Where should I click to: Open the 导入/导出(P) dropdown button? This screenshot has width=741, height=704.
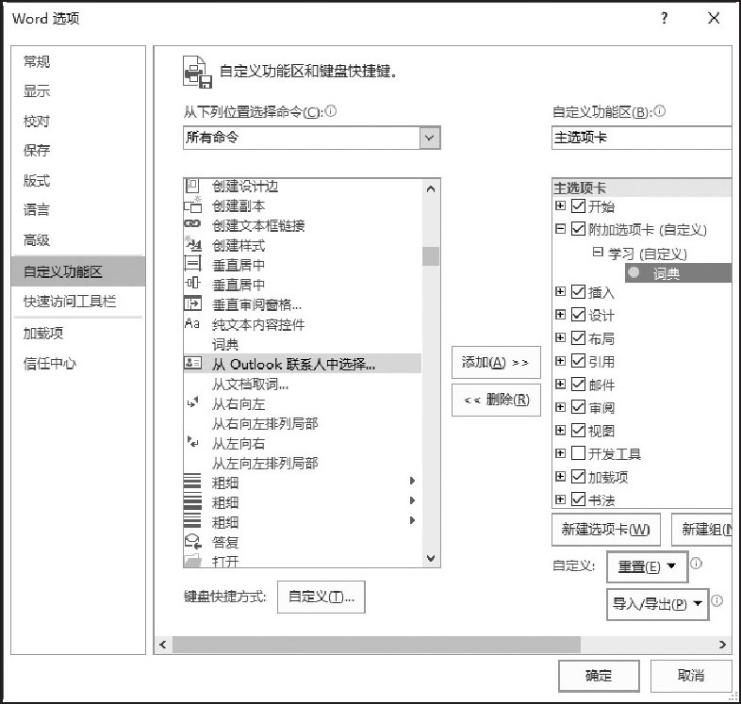[x=657, y=603]
